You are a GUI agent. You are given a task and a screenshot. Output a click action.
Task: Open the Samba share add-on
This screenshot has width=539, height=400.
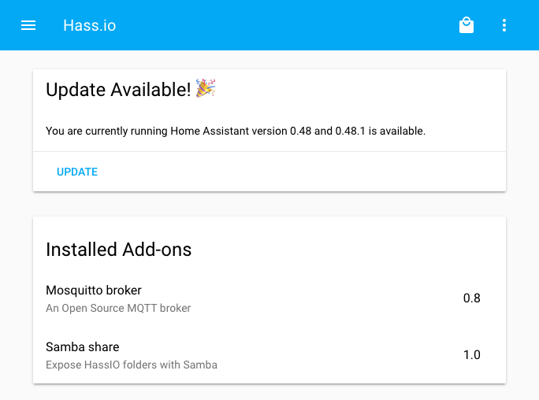pos(83,347)
